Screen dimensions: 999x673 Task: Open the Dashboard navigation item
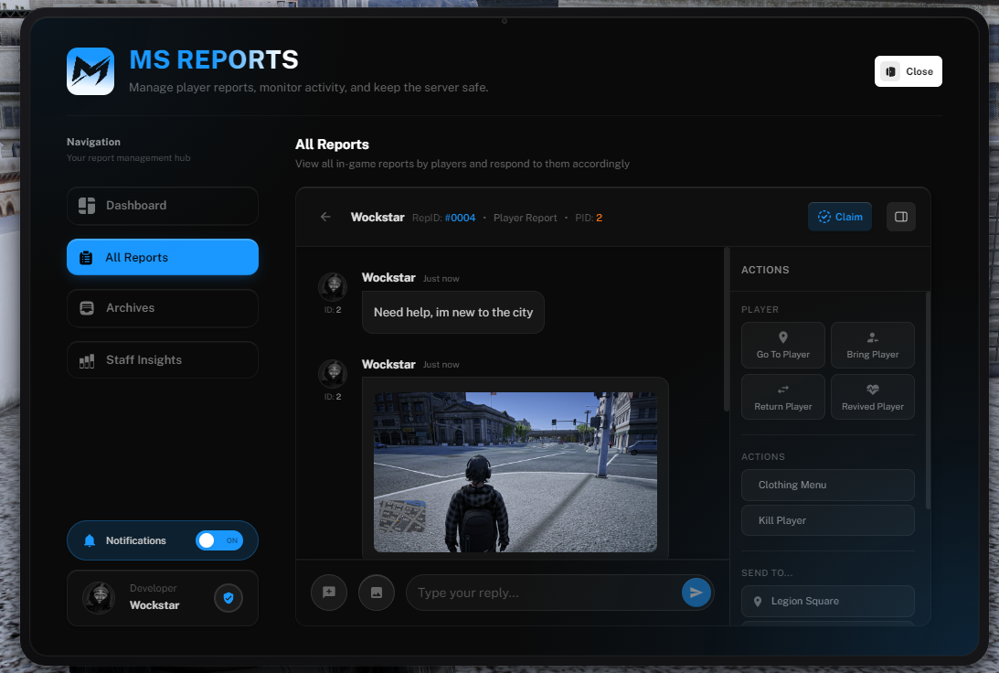163,205
